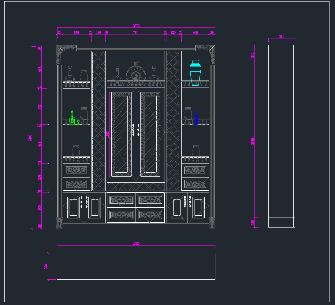Viewport: 335px width, 305px height.
Task: Click the top-right Chinese fret corner ornament
Action: point(205,48)
